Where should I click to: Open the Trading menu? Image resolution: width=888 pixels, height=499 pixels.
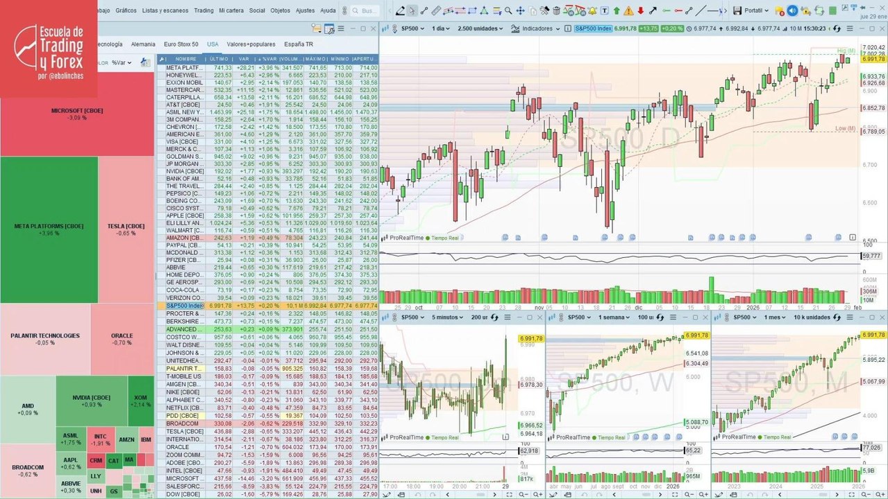pos(204,10)
